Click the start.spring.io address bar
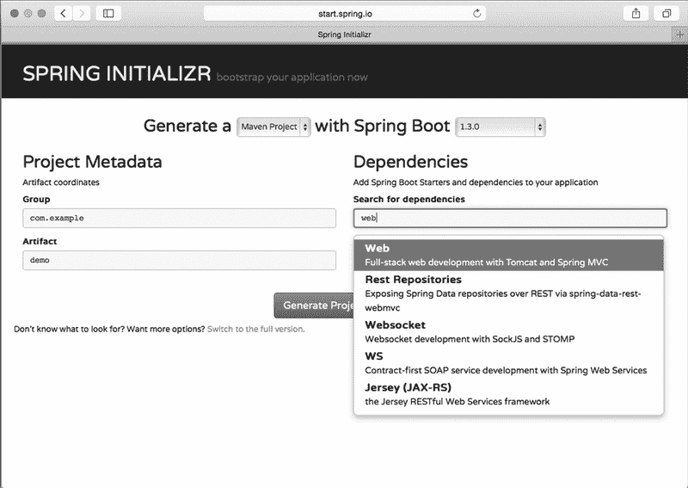 [344, 13]
